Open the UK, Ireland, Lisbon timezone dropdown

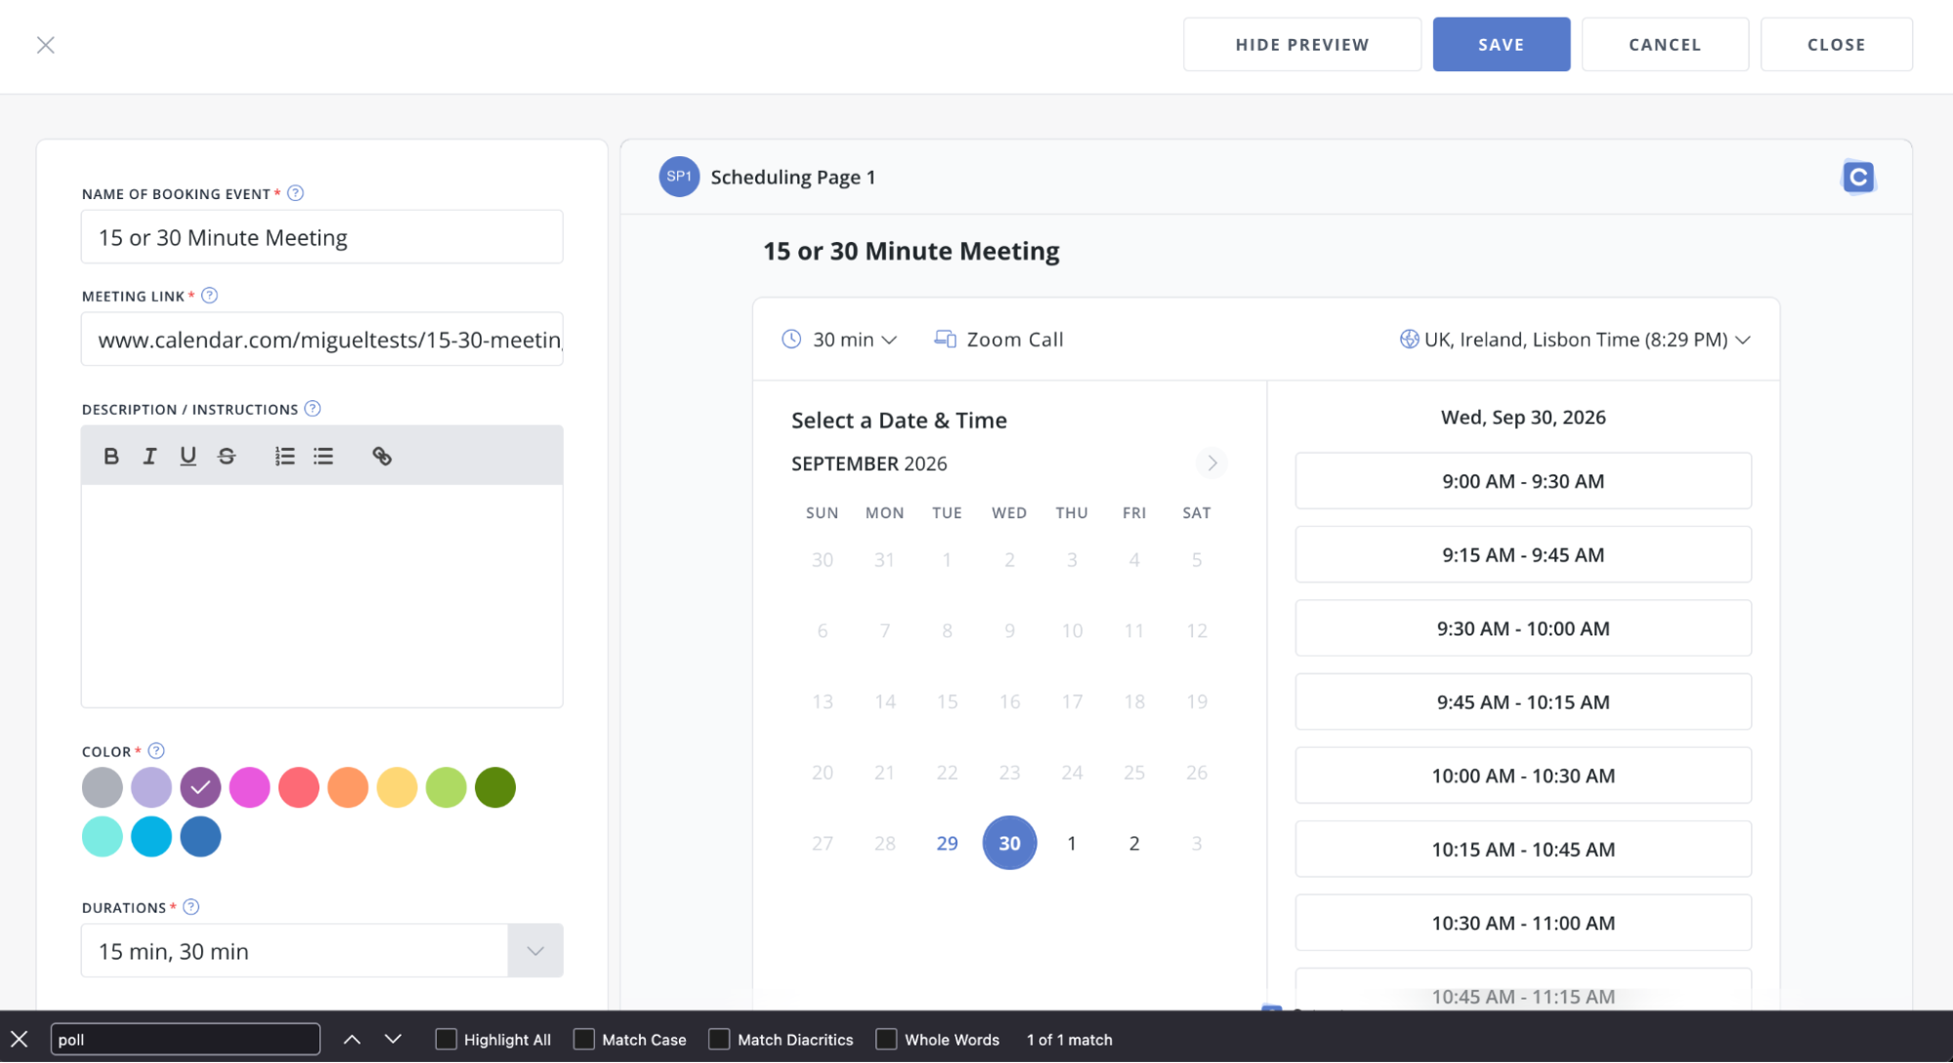[1574, 340]
